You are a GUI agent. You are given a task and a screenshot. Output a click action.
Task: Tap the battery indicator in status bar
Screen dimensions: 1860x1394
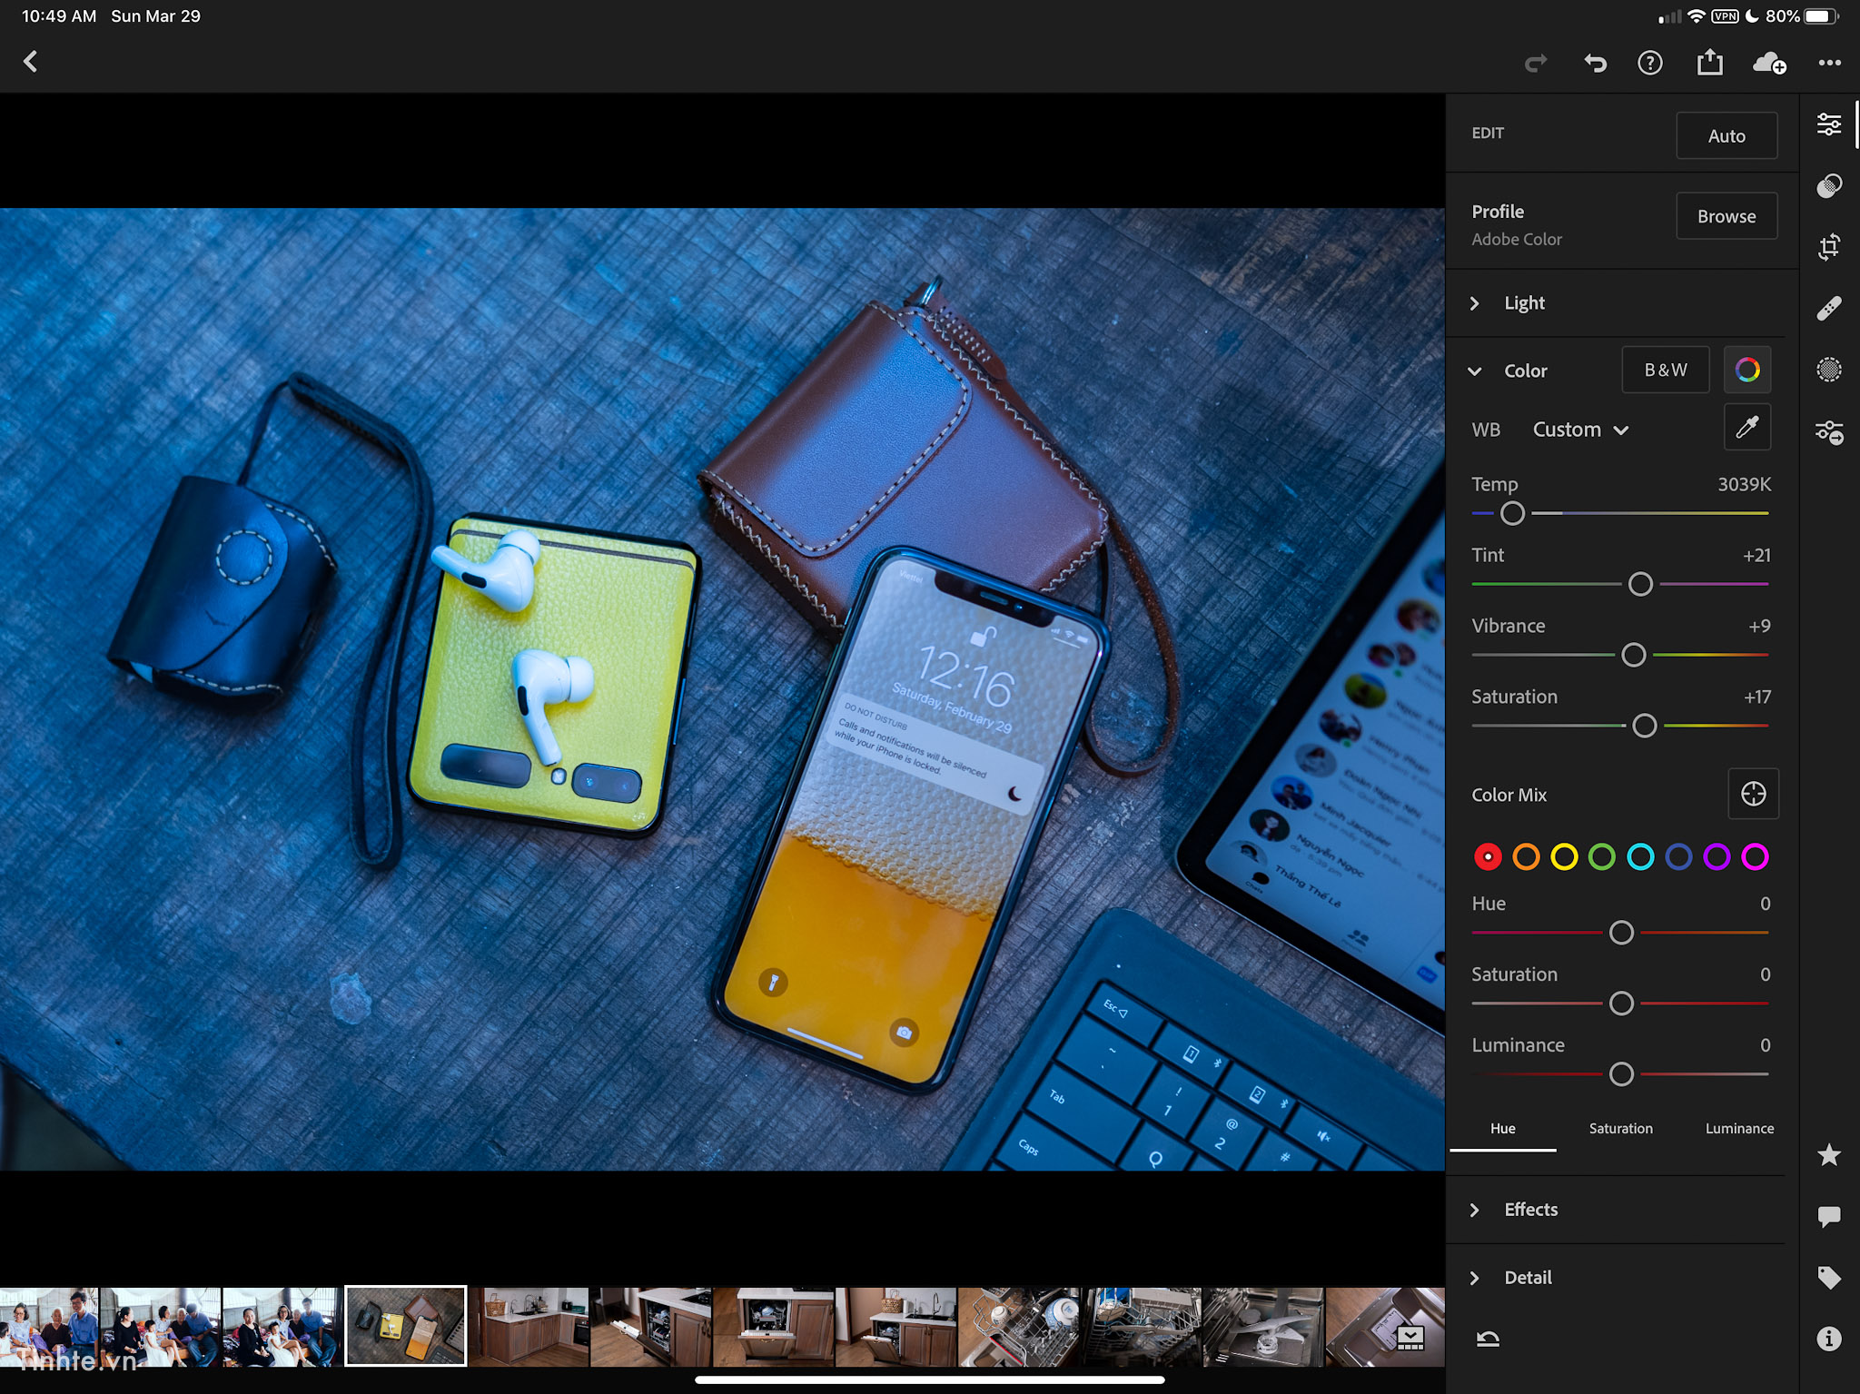(x=1823, y=16)
